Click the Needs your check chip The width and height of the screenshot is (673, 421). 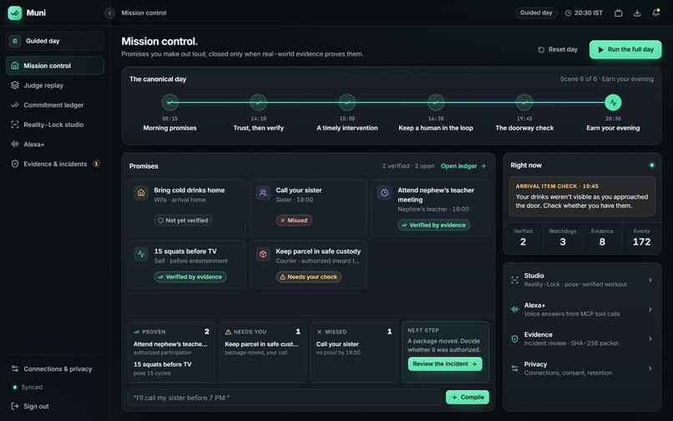[309, 277]
